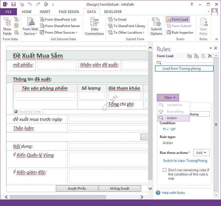Enable Don't run remaining rules checkbox
The image size is (221, 206).
point(164,170)
